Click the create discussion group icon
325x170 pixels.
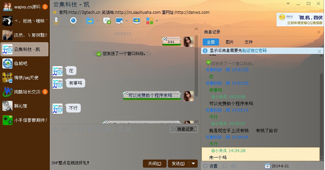107,21
